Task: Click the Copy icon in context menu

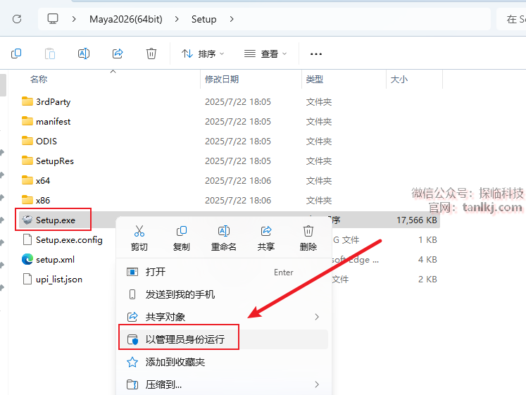Action: tap(181, 231)
